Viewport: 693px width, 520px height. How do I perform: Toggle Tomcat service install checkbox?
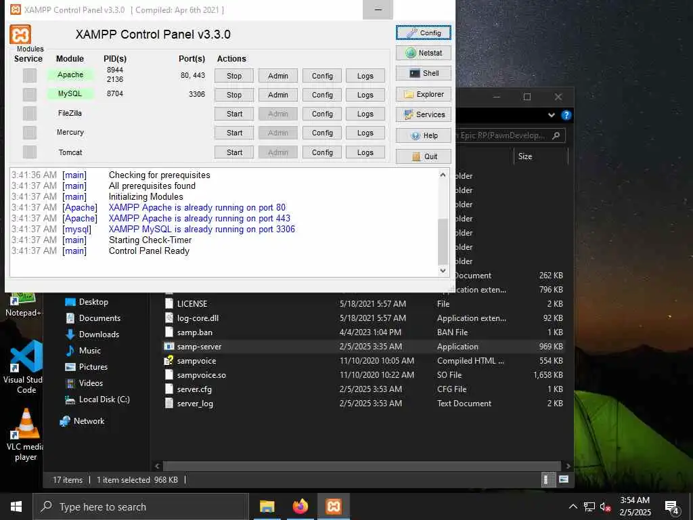(30, 152)
